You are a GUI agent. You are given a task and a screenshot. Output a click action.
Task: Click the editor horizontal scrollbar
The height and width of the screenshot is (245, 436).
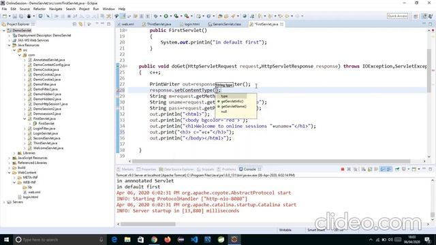coord(271,161)
